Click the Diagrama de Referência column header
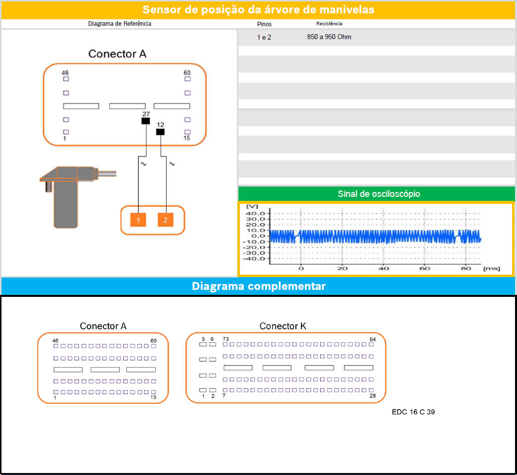Screen dimensions: 517x475 coord(119,24)
